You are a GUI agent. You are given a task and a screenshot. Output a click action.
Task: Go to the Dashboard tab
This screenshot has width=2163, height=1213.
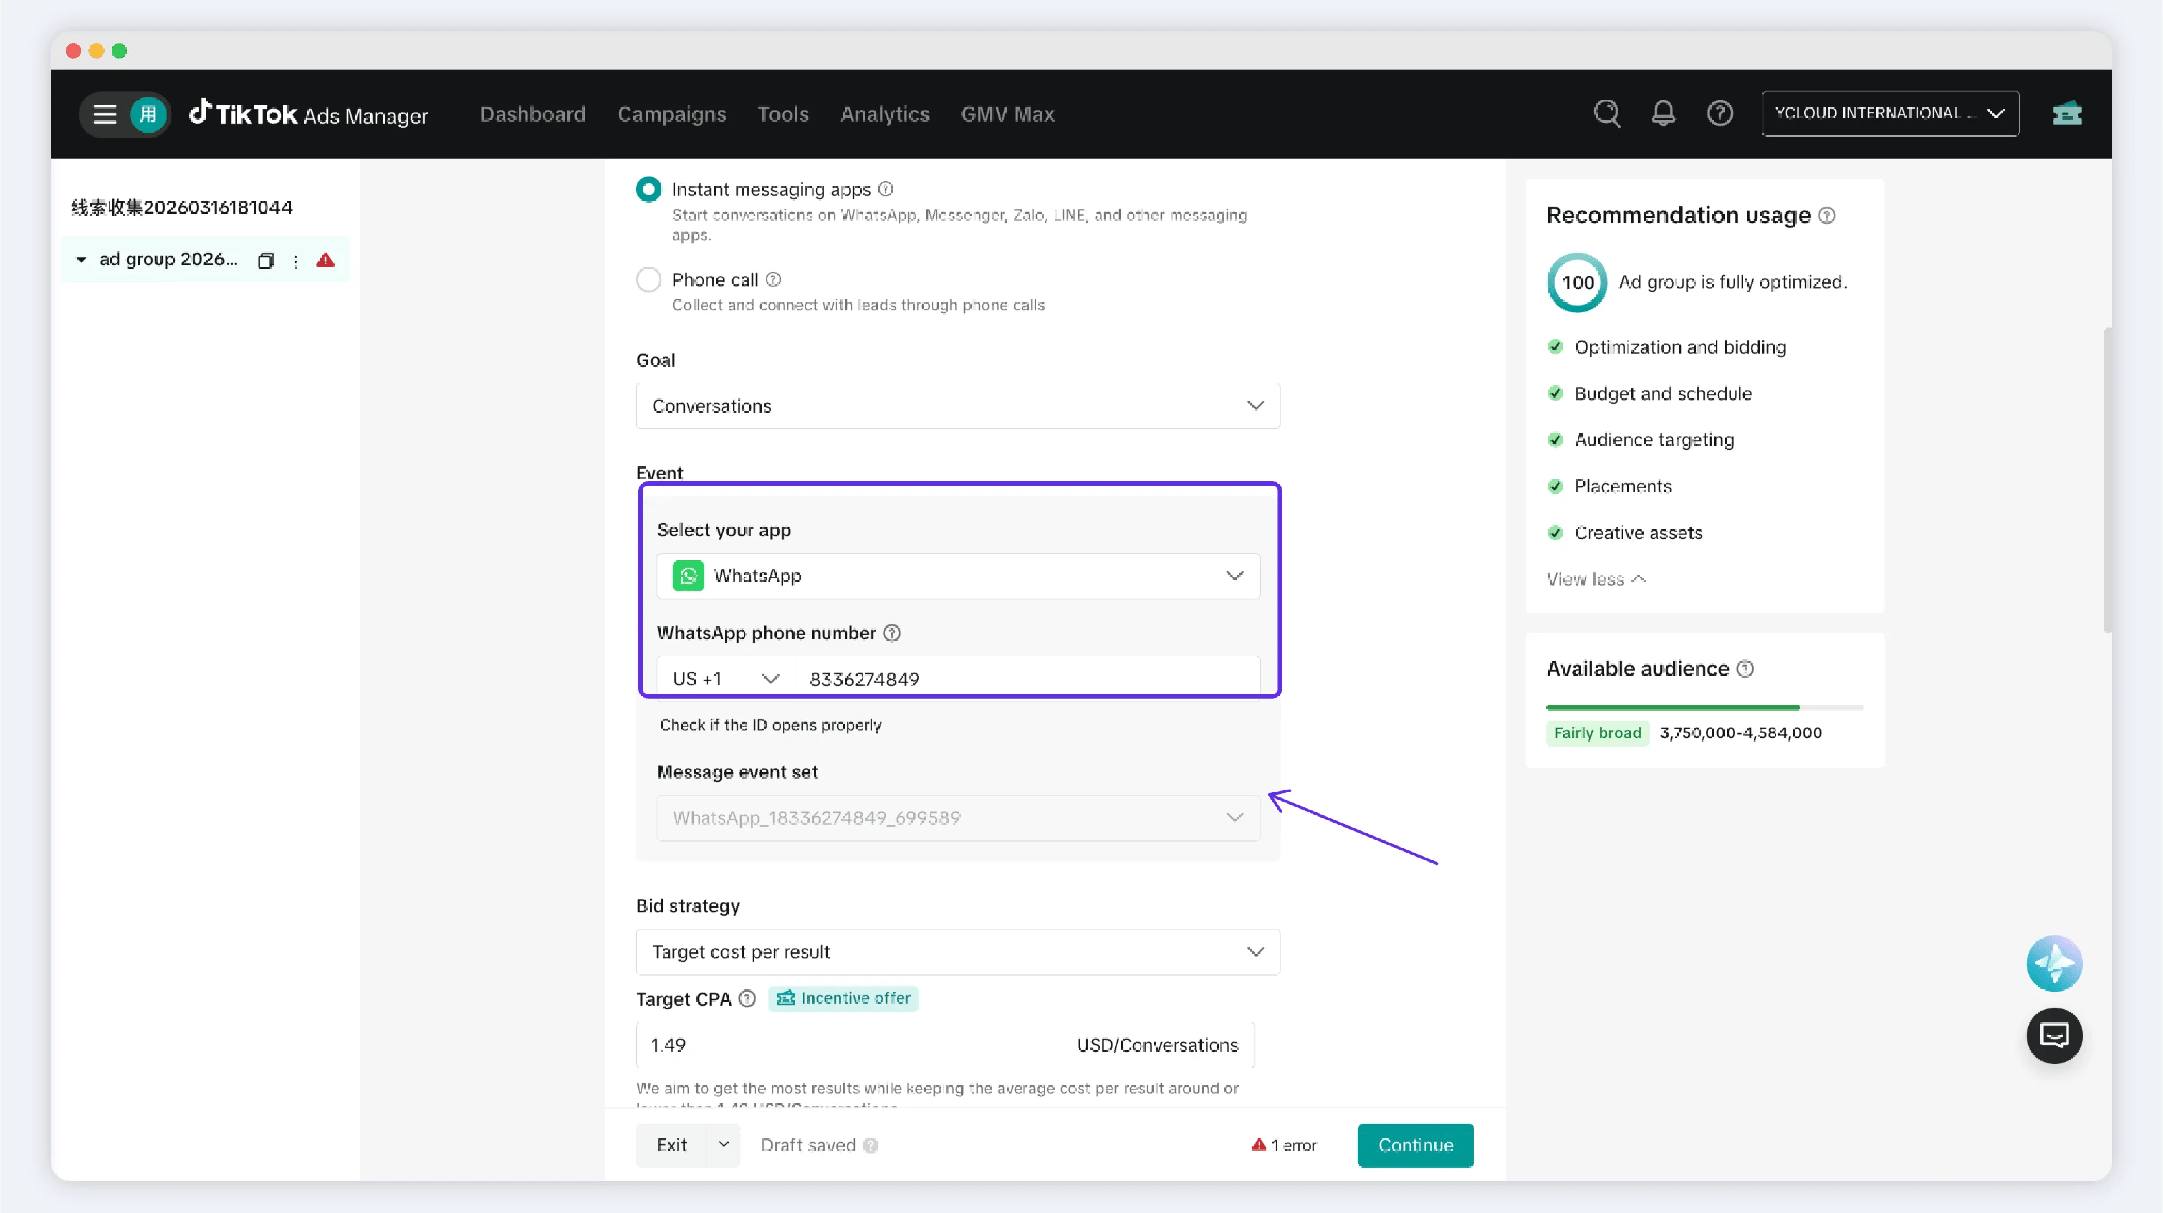532,113
